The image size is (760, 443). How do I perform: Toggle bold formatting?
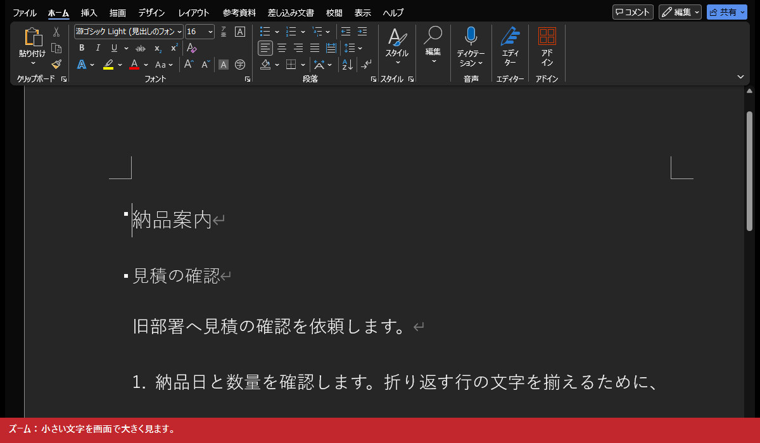82,48
